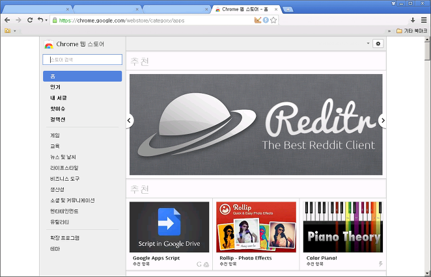Click the forward navigation arrow
This screenshot has height=277, width=431.
pyautogui.click(x=18, y=20)
